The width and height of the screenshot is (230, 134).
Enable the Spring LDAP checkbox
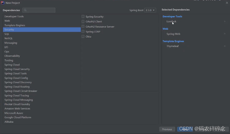(83, 31)
